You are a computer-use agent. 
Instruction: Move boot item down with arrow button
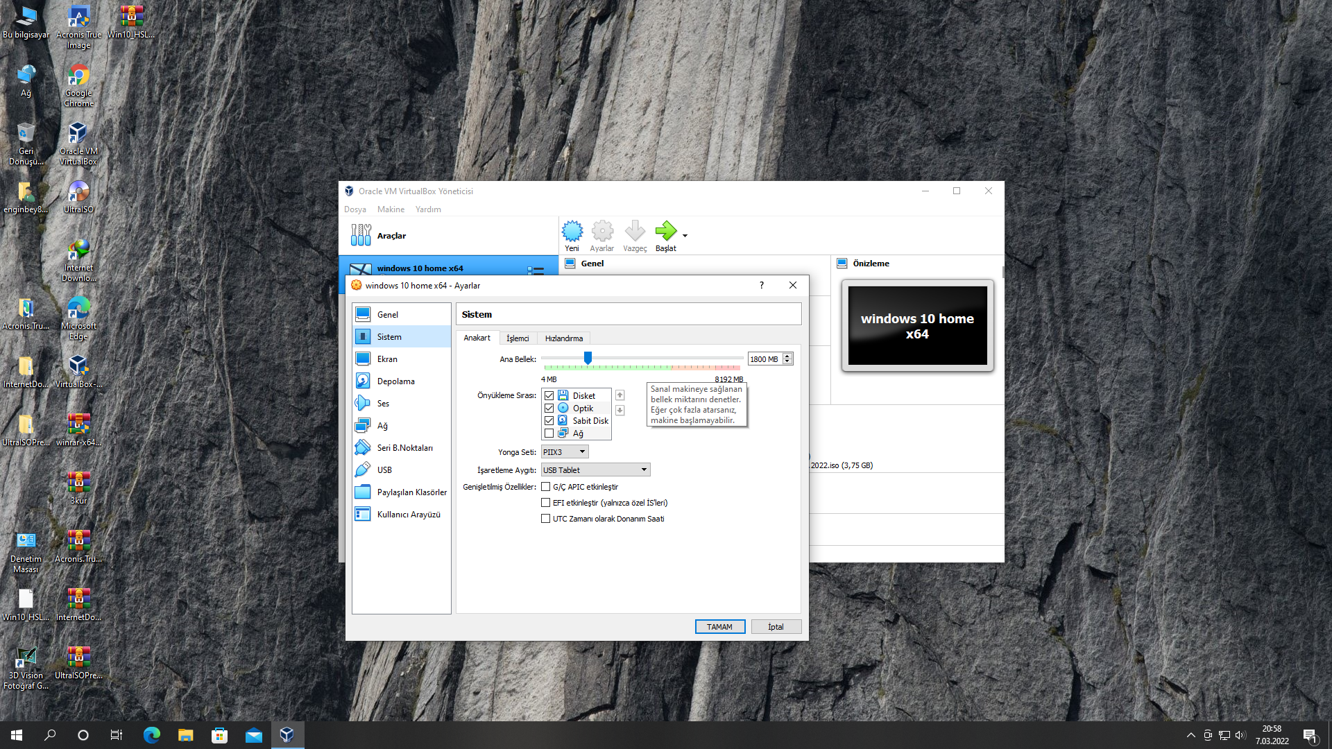pyautogui.click(x=620, y=411)
